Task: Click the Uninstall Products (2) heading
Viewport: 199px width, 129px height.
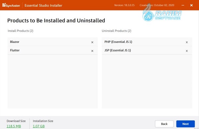Action: (x=116, y=31)
